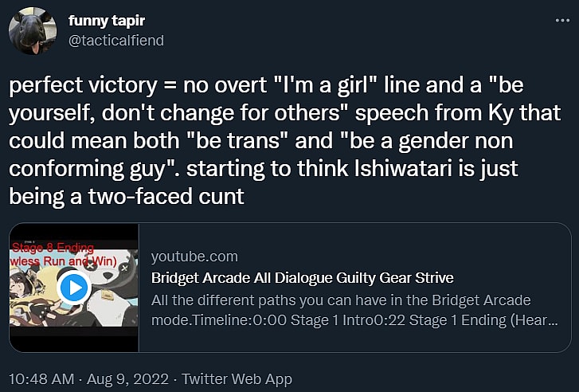Open "Bridget Arcade All Dialogue Guilty Gear Strive" title
The image size is (579, 392).
point(302,278)
